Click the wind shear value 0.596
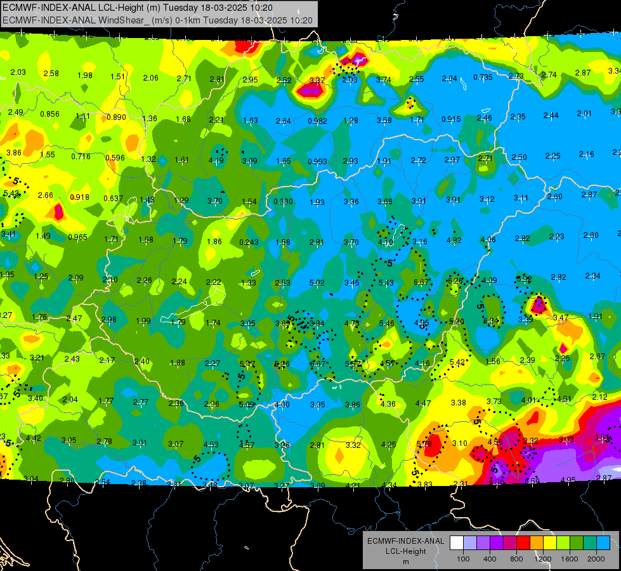 pyautogui.click(x=115, y=158)
